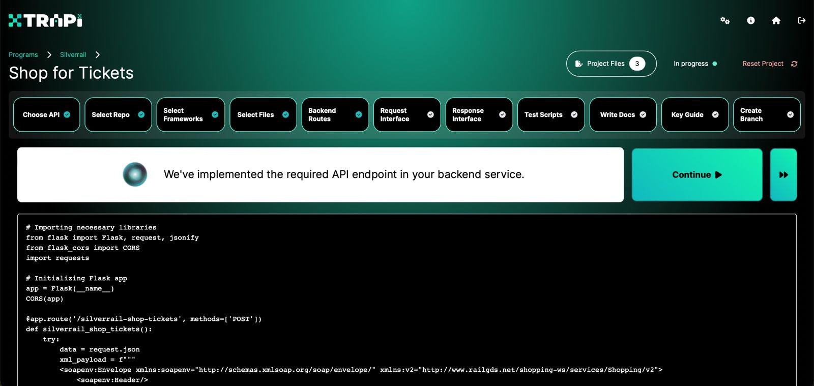
Task: Open the info icon in header
Action: [751, 20]
